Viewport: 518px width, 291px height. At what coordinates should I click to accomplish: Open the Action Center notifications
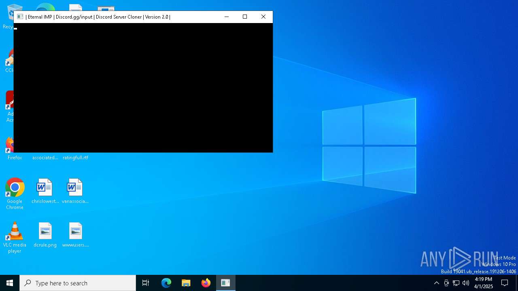(x=505, y=283)
